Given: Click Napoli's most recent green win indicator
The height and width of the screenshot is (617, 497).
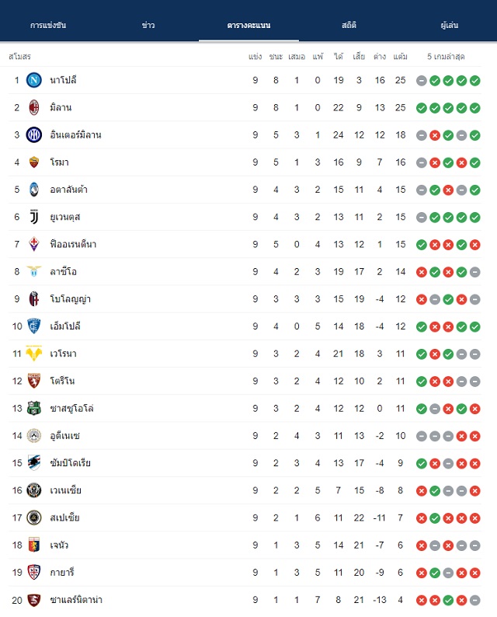Looking at the screenshot, I should 475,81.
